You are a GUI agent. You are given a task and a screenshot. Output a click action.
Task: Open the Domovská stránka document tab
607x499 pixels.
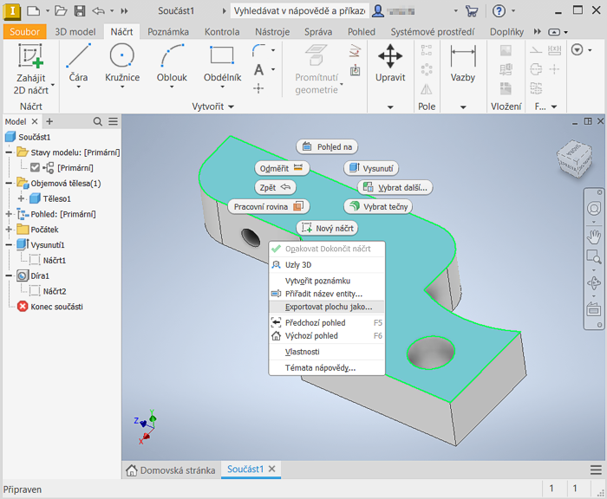pyautogui.click(x=172, y=470)
